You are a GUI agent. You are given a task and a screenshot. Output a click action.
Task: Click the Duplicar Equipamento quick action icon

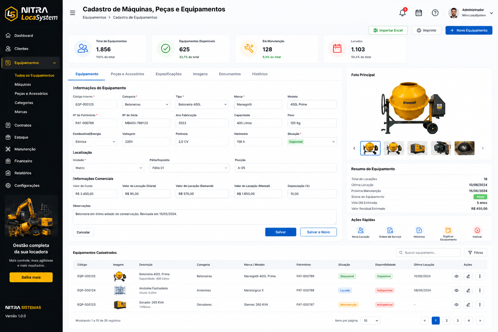point(448,230)
